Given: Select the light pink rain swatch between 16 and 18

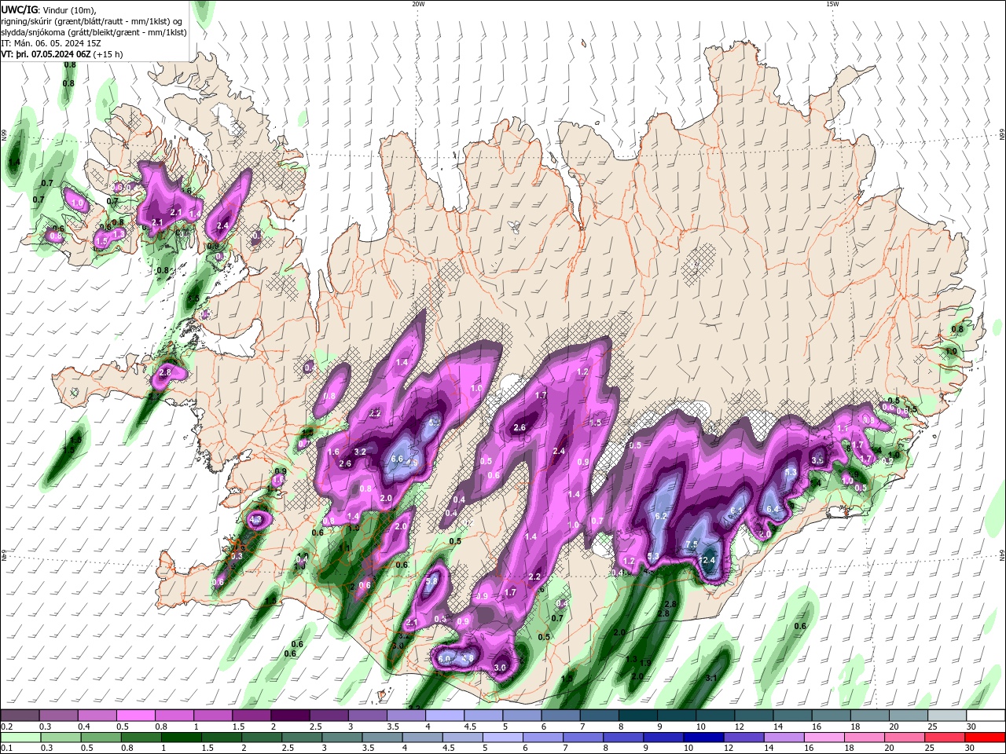Looking at the screenshot, I should point(824,738).
